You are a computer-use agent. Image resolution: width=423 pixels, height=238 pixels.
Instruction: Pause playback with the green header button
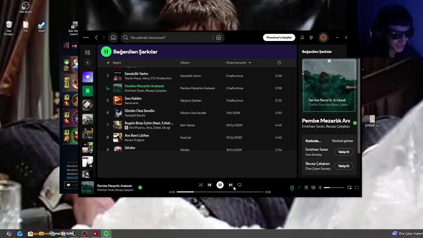click(x=106, y=52)
